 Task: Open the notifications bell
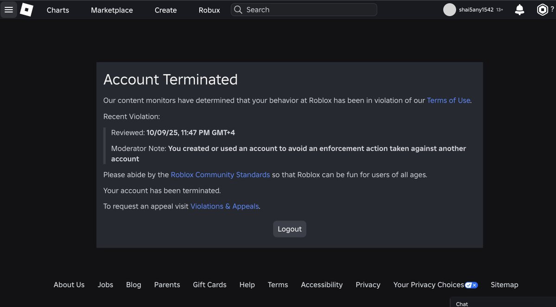click(520, 10)
